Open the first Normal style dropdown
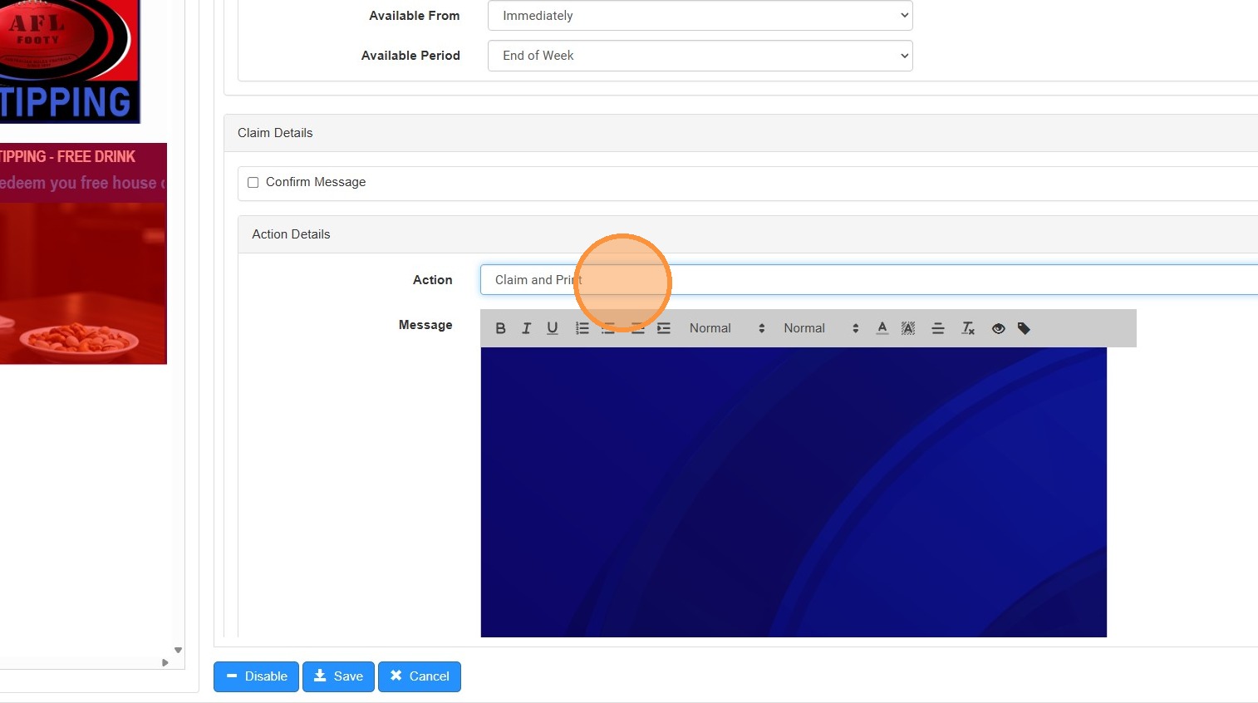Image resolution: width=1258 pixels, height=703 pixels. (726, 328)
